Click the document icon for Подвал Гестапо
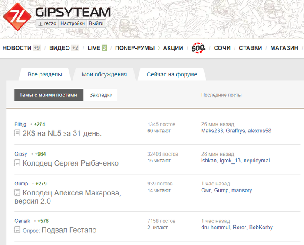The image size is (304, 245). (17, 230)
